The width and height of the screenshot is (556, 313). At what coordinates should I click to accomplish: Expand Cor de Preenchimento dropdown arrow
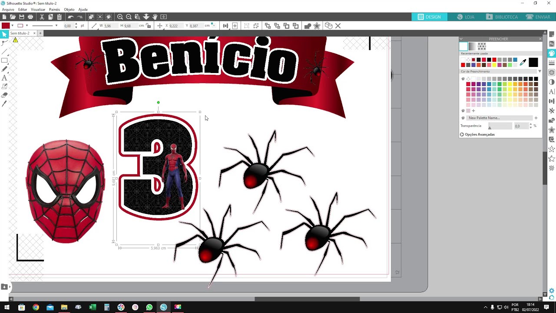(539, 71)
